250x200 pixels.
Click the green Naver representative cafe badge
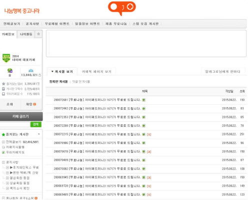coord(6,58)
